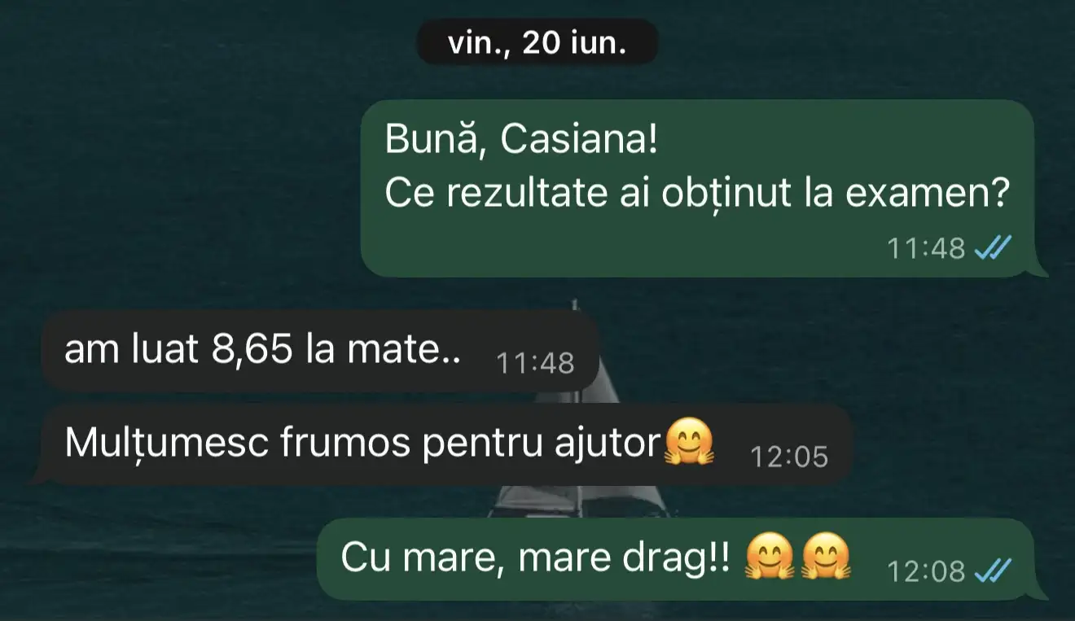Tap the date label vin., 20 iun.
Screen dimensions: 1075x621
[x=537, y=42]
